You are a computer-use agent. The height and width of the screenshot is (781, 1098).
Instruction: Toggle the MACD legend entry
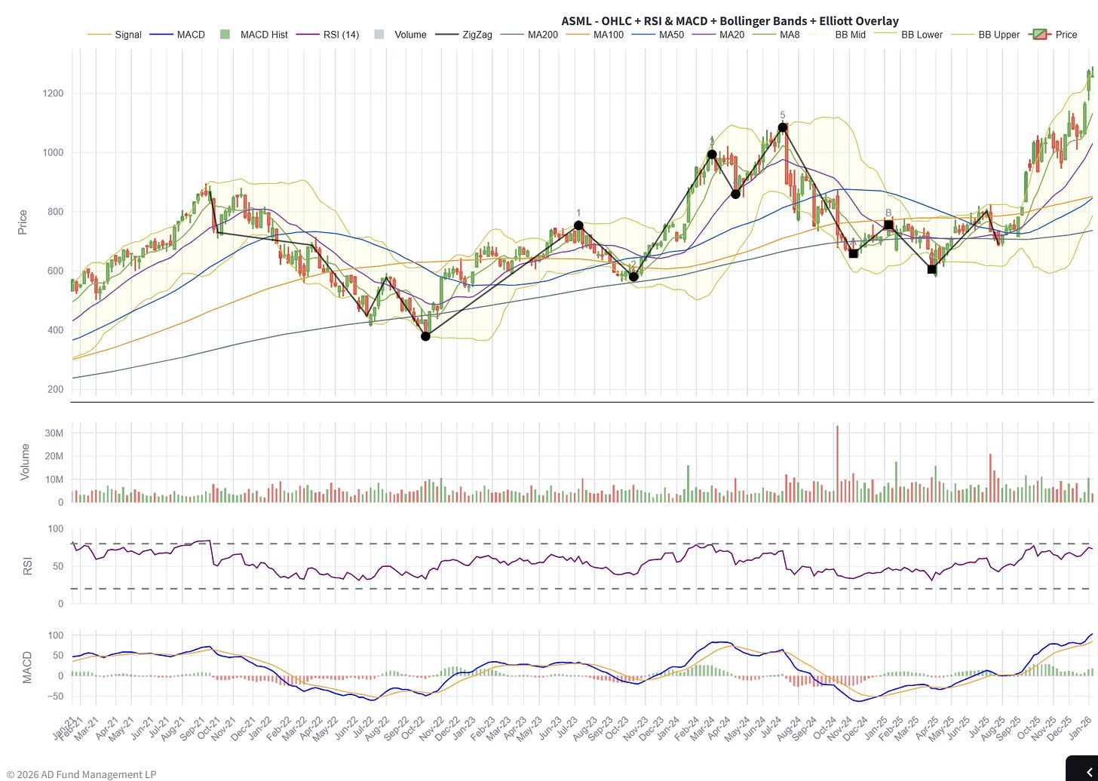[177, 35]
